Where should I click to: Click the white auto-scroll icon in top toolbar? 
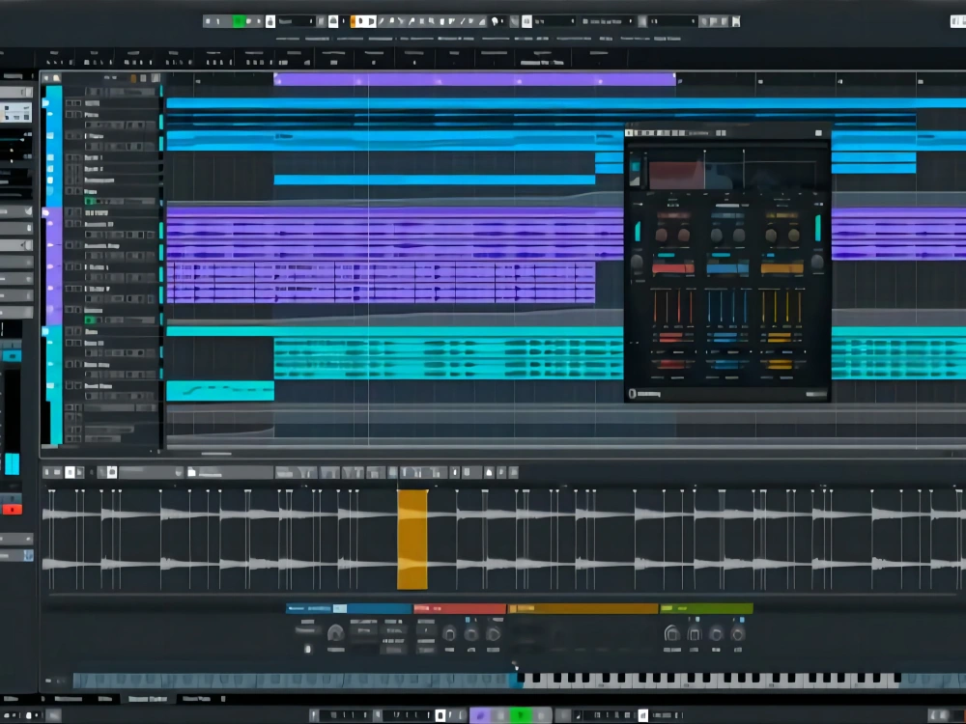333,21
